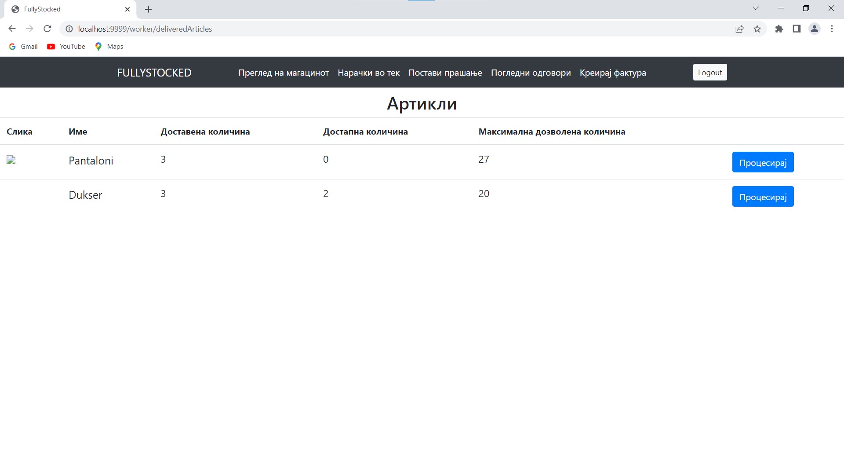Open Постави прашање navigation link
The height and width of the screenshot is (453, 844).
[x=445, y=73]
